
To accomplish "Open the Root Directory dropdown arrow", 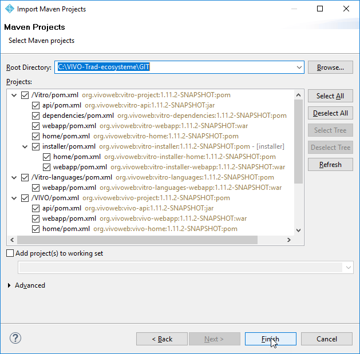I will pyautogui.click(x=299, y=67).
